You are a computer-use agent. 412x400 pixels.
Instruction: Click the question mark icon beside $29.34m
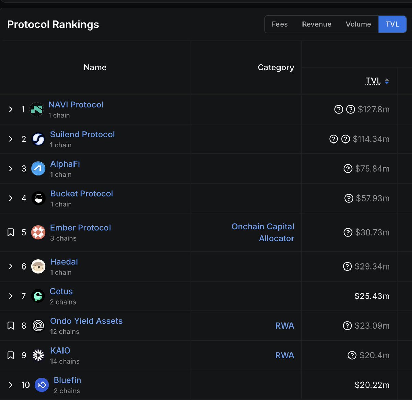tap(347, 266)
